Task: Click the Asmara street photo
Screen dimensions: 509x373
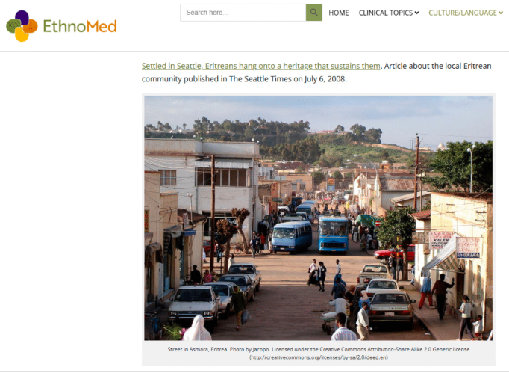Action: pos(318,218)
